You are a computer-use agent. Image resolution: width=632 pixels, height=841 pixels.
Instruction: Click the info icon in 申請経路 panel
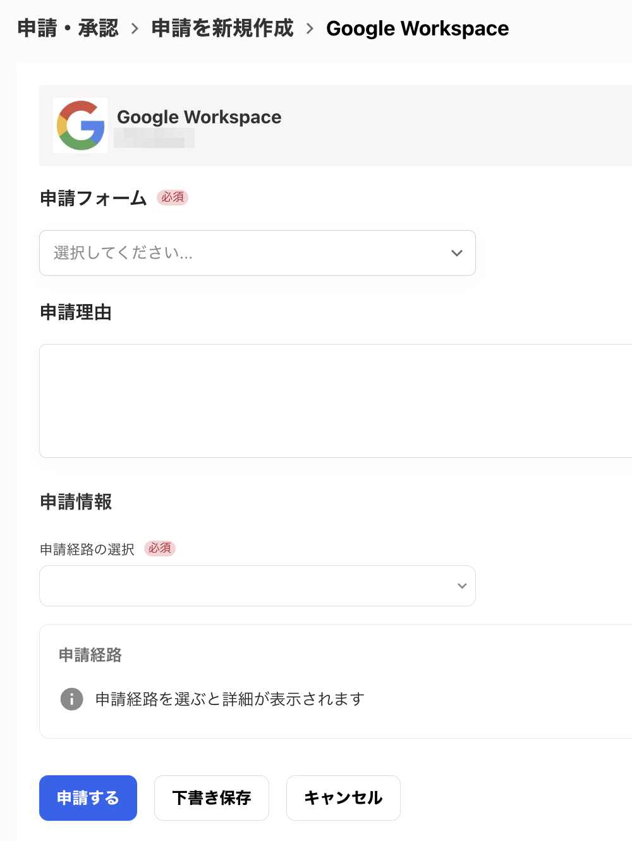tap(71, 699)
